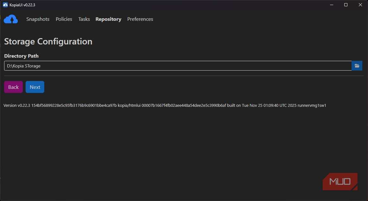Focus the Directory Path input field

click(x=178, y=66)
